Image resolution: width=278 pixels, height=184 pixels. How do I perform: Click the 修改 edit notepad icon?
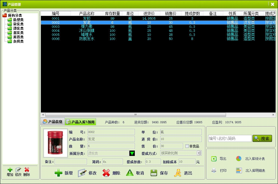point(82,173)
